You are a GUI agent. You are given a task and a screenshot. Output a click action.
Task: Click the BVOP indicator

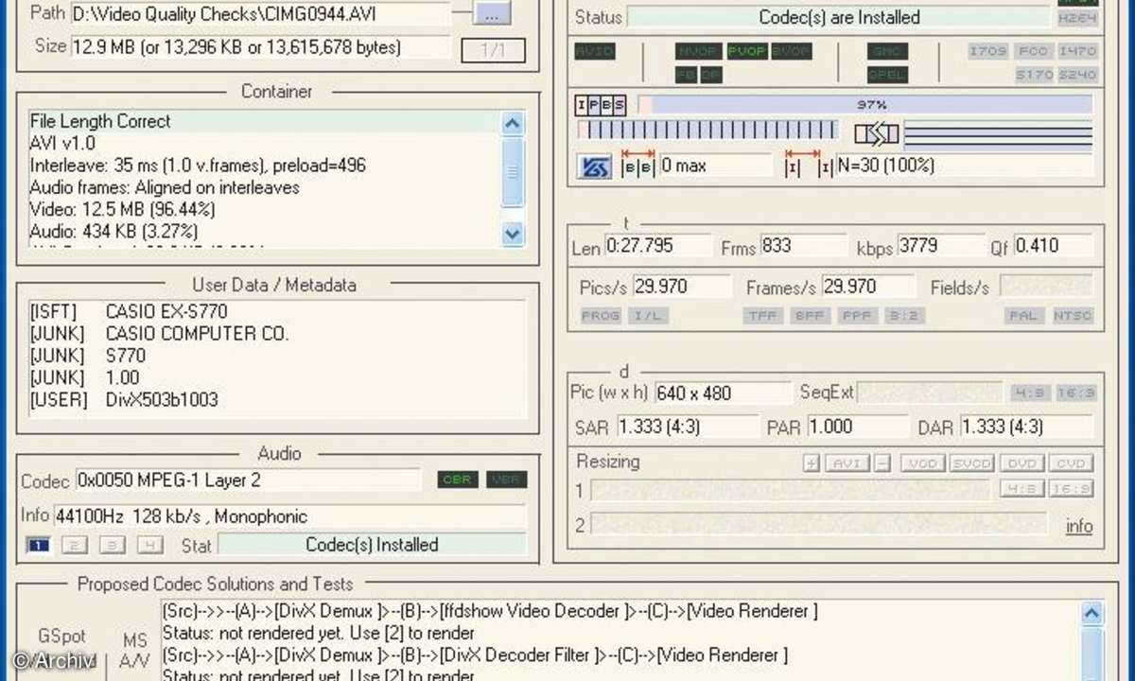coord(792,51)
